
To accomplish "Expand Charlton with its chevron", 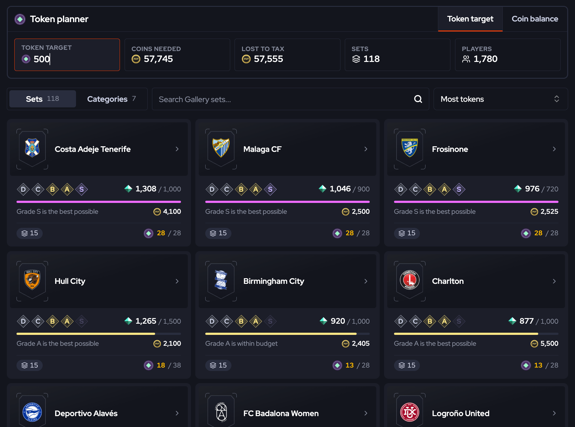I will click(554, 281).
